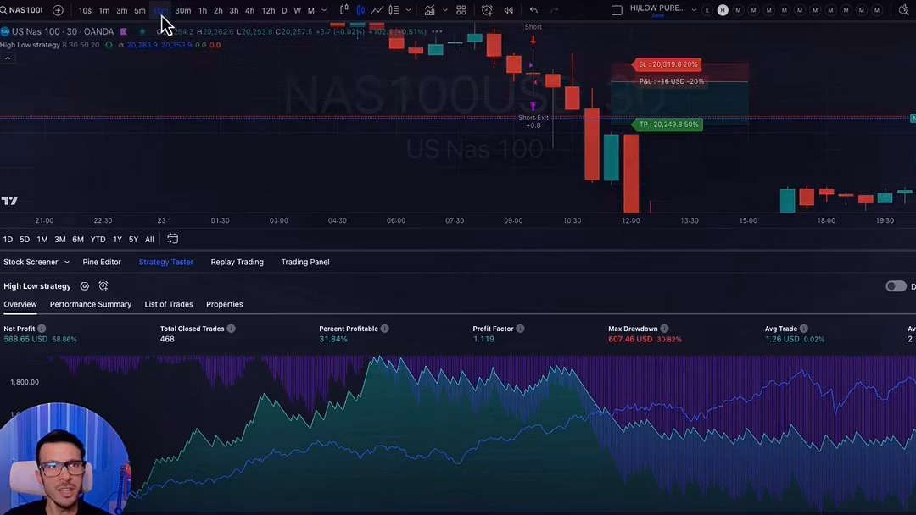Viewport: 916px width, 515px height.
Task: Select the Overview tab
Action: (x=20, y=304)
